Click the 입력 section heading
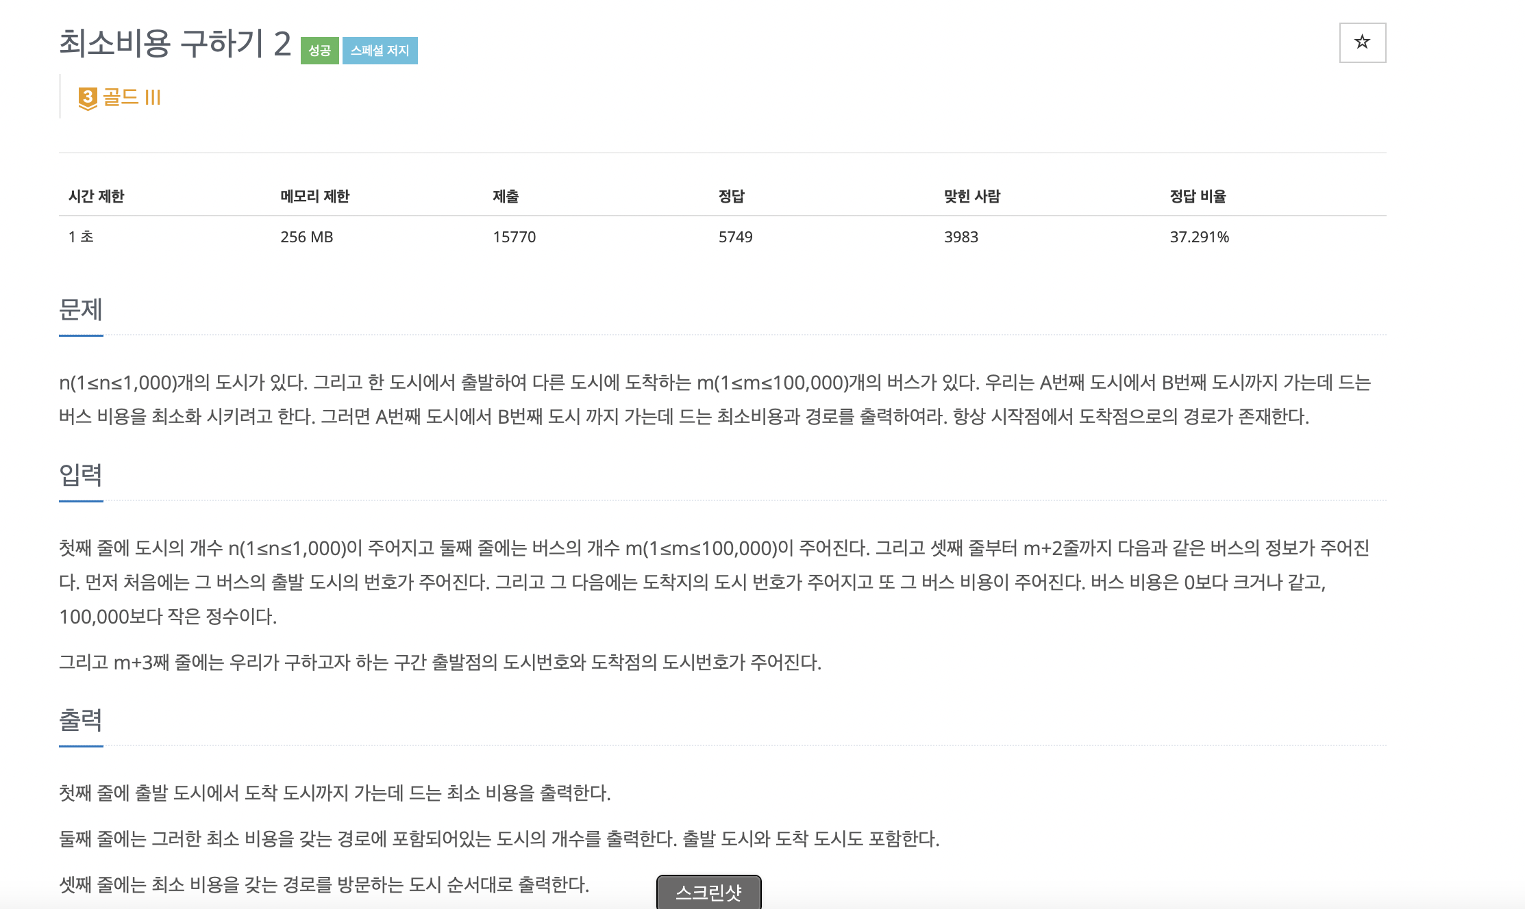Viewport: 1525px width, 909px height. click(x=81, y=474)
